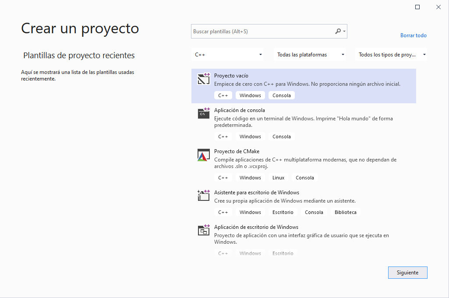Click the Aplicación de consola icon
This screenshot has width=449, height=298.
pyautogui.click(x=204, y=113)
